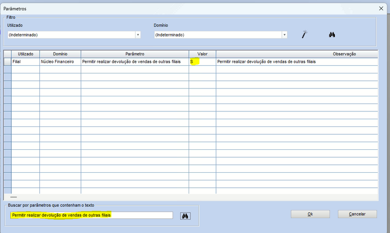390x233 pixels.
Task: Click the Observação column header
Action: pyautogui.click(x=296, y=54)
